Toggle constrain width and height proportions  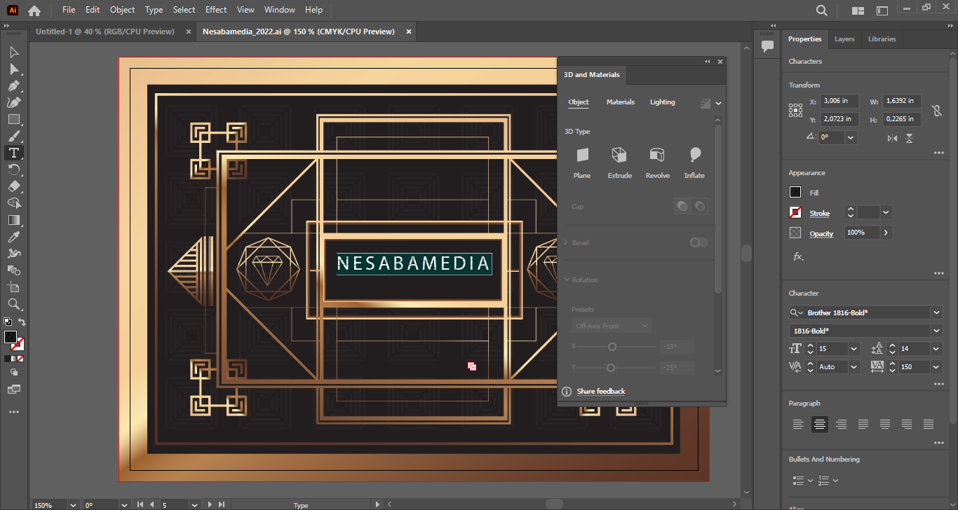[x=936, y=111]
